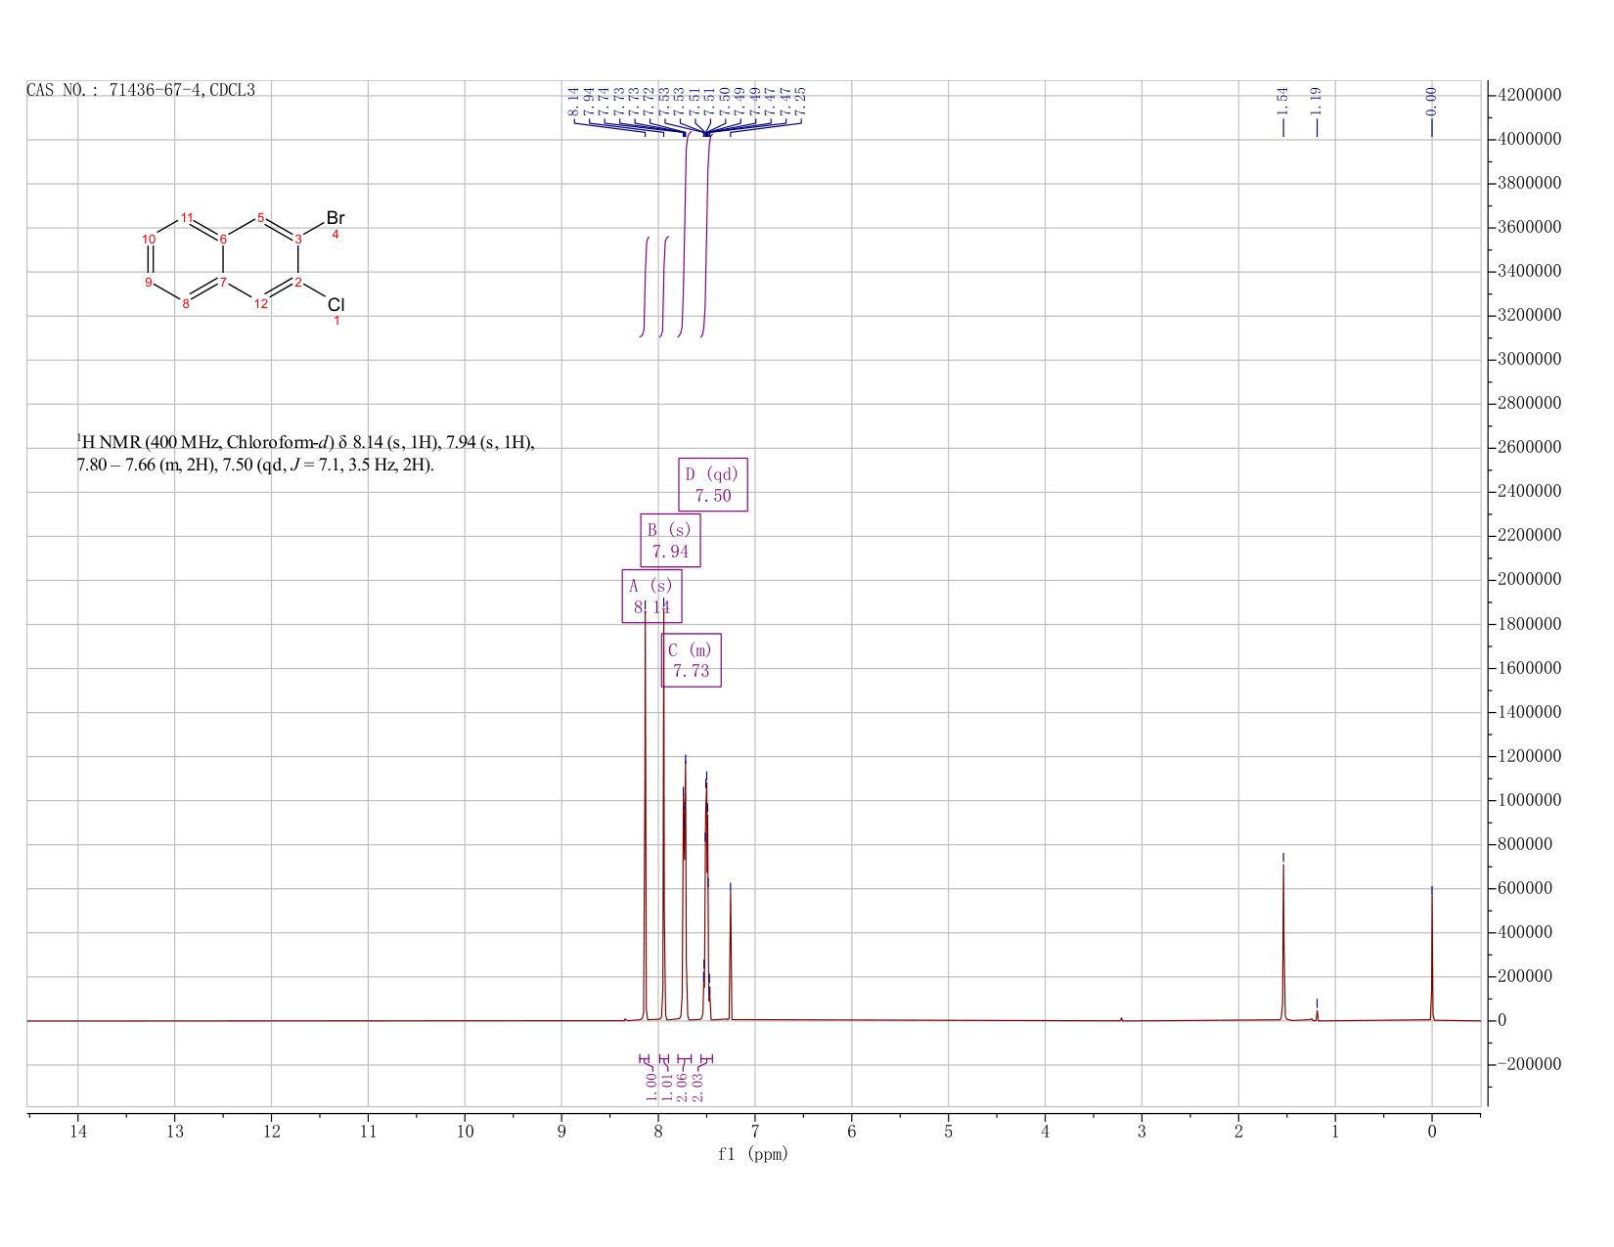Click the 1.54 peak label at top
The width and height of the screenshot is (1614, 1247).
tap(1283, 100)
